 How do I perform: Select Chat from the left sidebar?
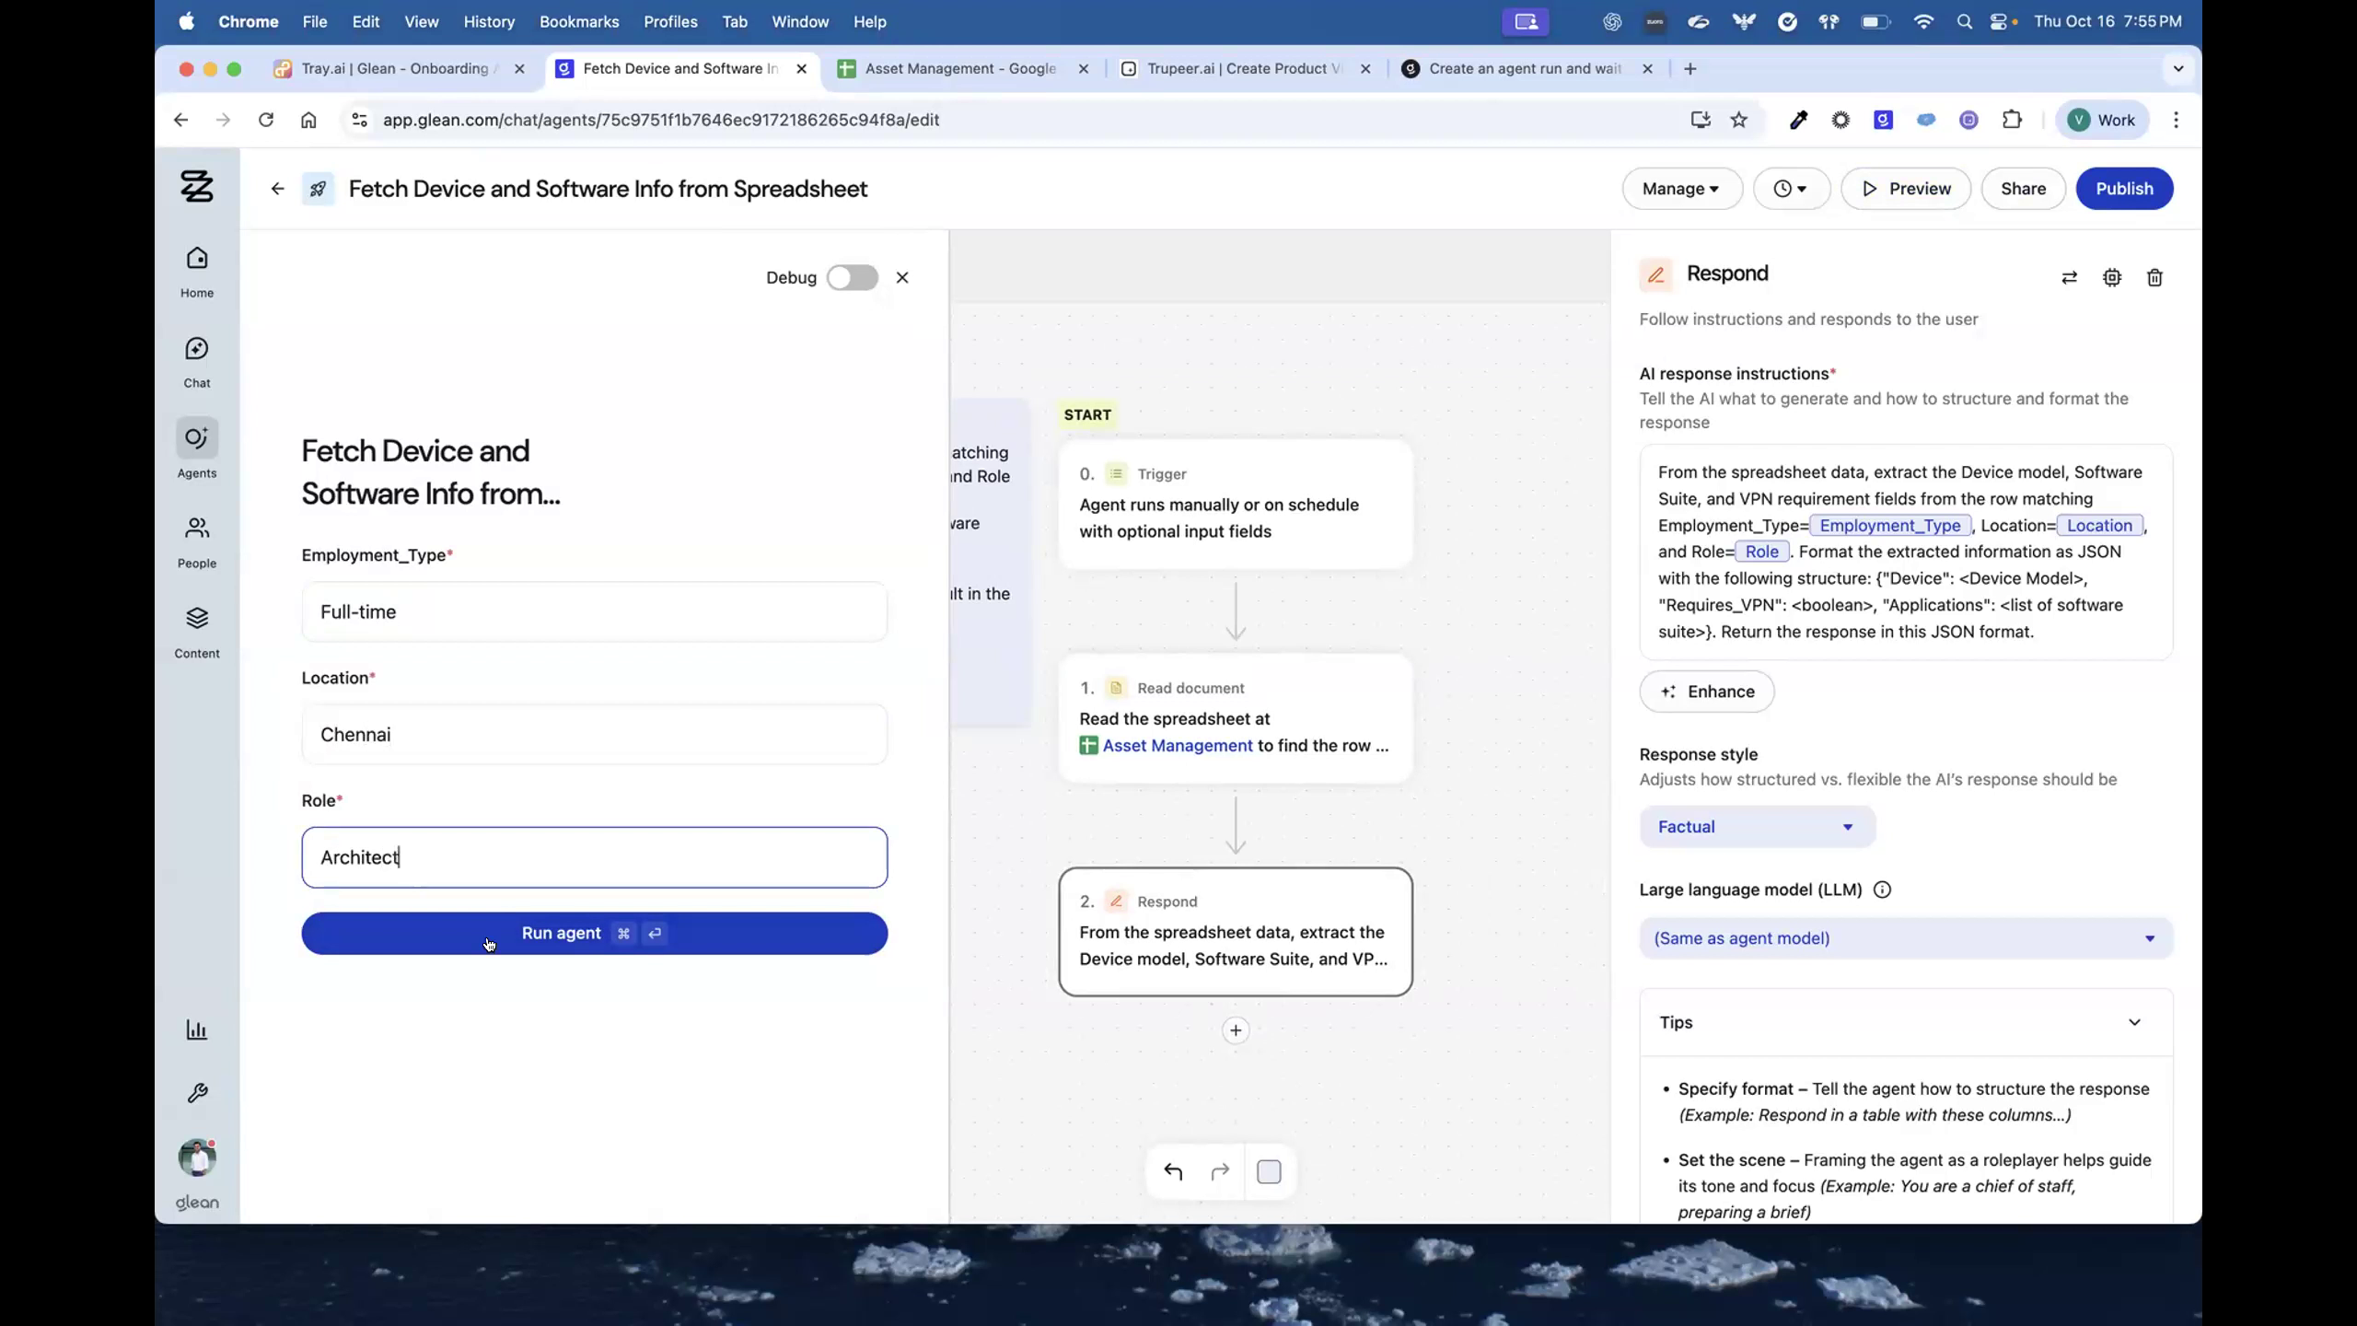[x=196, y=361]
